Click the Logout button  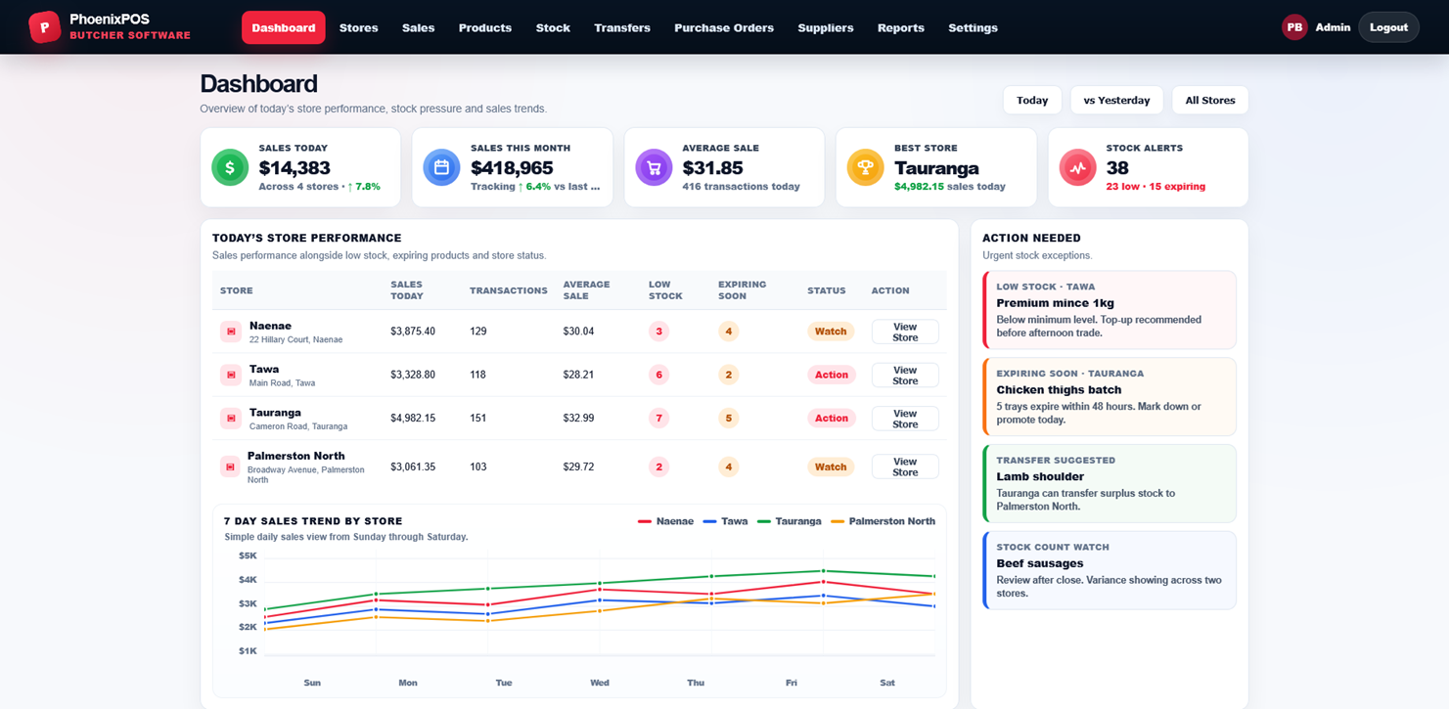pos(1388,27)
